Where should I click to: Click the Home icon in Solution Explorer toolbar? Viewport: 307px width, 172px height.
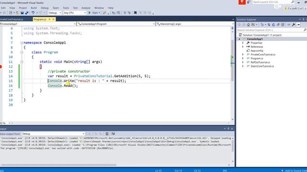tap(248, 25)
